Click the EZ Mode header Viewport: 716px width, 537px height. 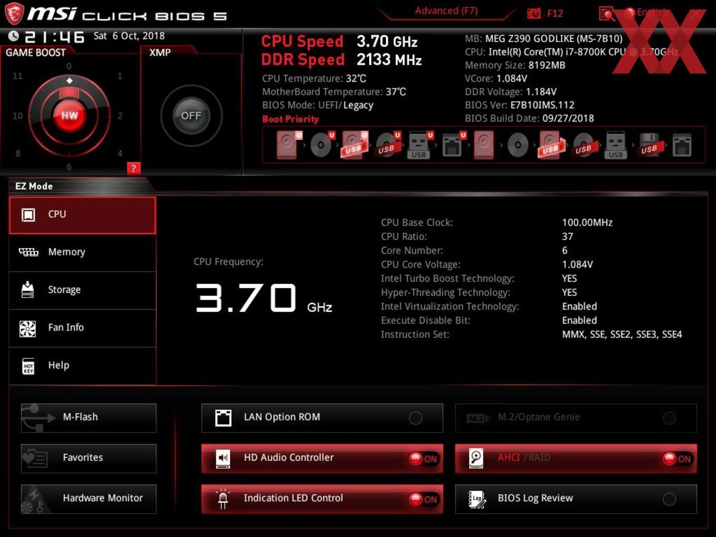[x=34, y=186]
